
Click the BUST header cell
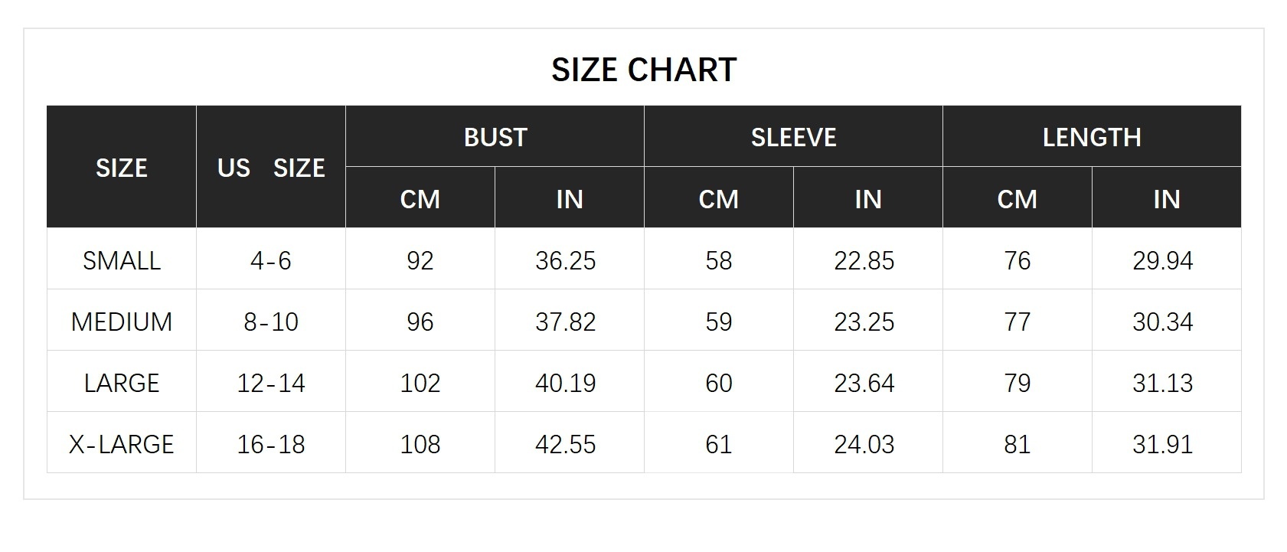pos(495,137)
